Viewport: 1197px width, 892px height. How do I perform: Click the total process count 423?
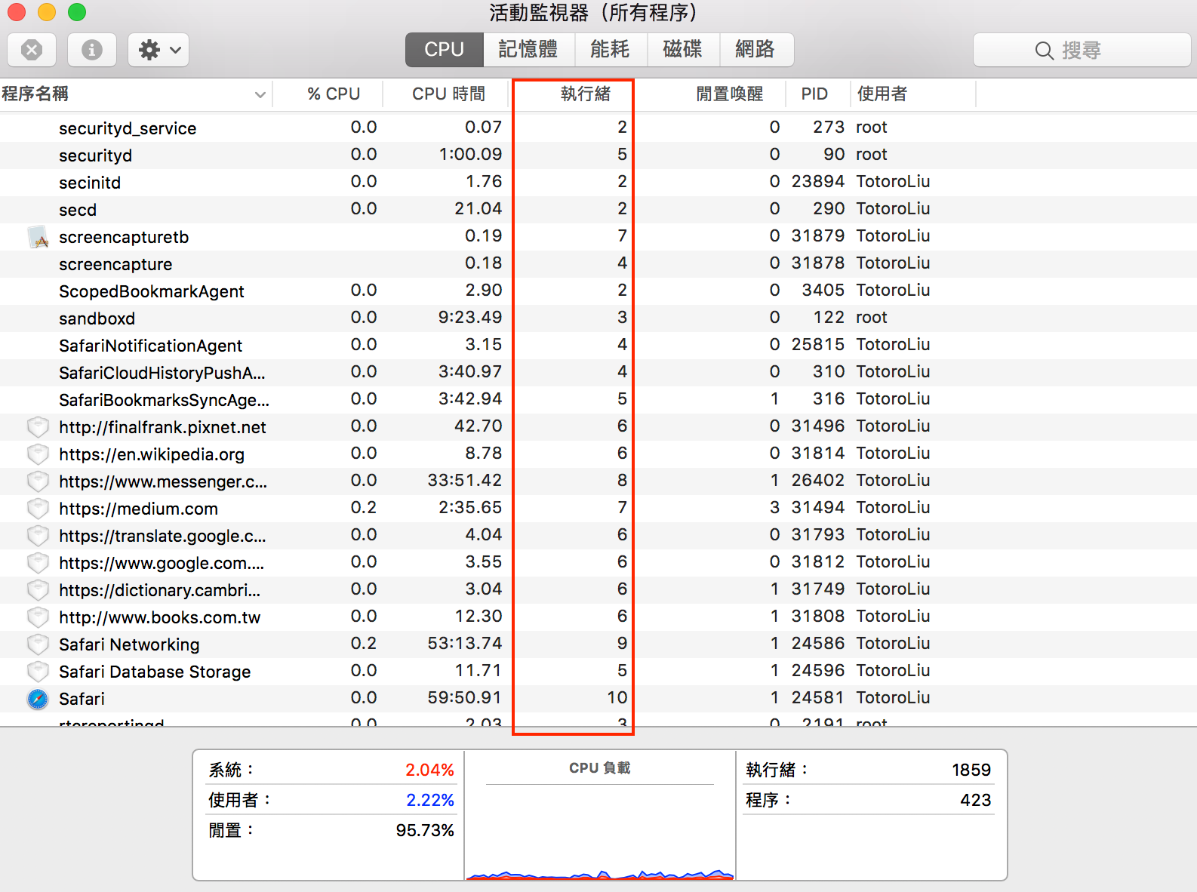975,800
